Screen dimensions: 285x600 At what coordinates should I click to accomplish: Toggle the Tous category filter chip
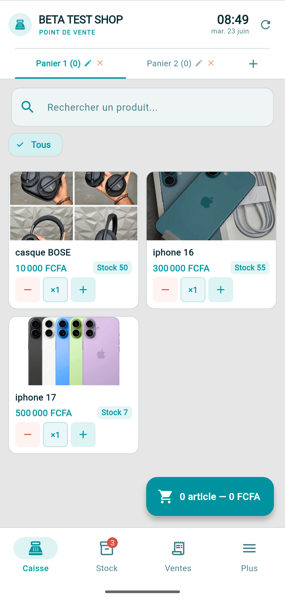(x=36, y=145)
